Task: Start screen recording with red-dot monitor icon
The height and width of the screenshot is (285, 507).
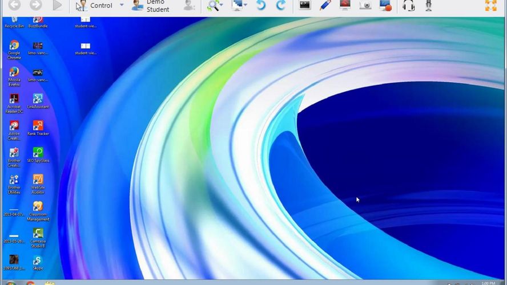Action: tap(385, 5)
